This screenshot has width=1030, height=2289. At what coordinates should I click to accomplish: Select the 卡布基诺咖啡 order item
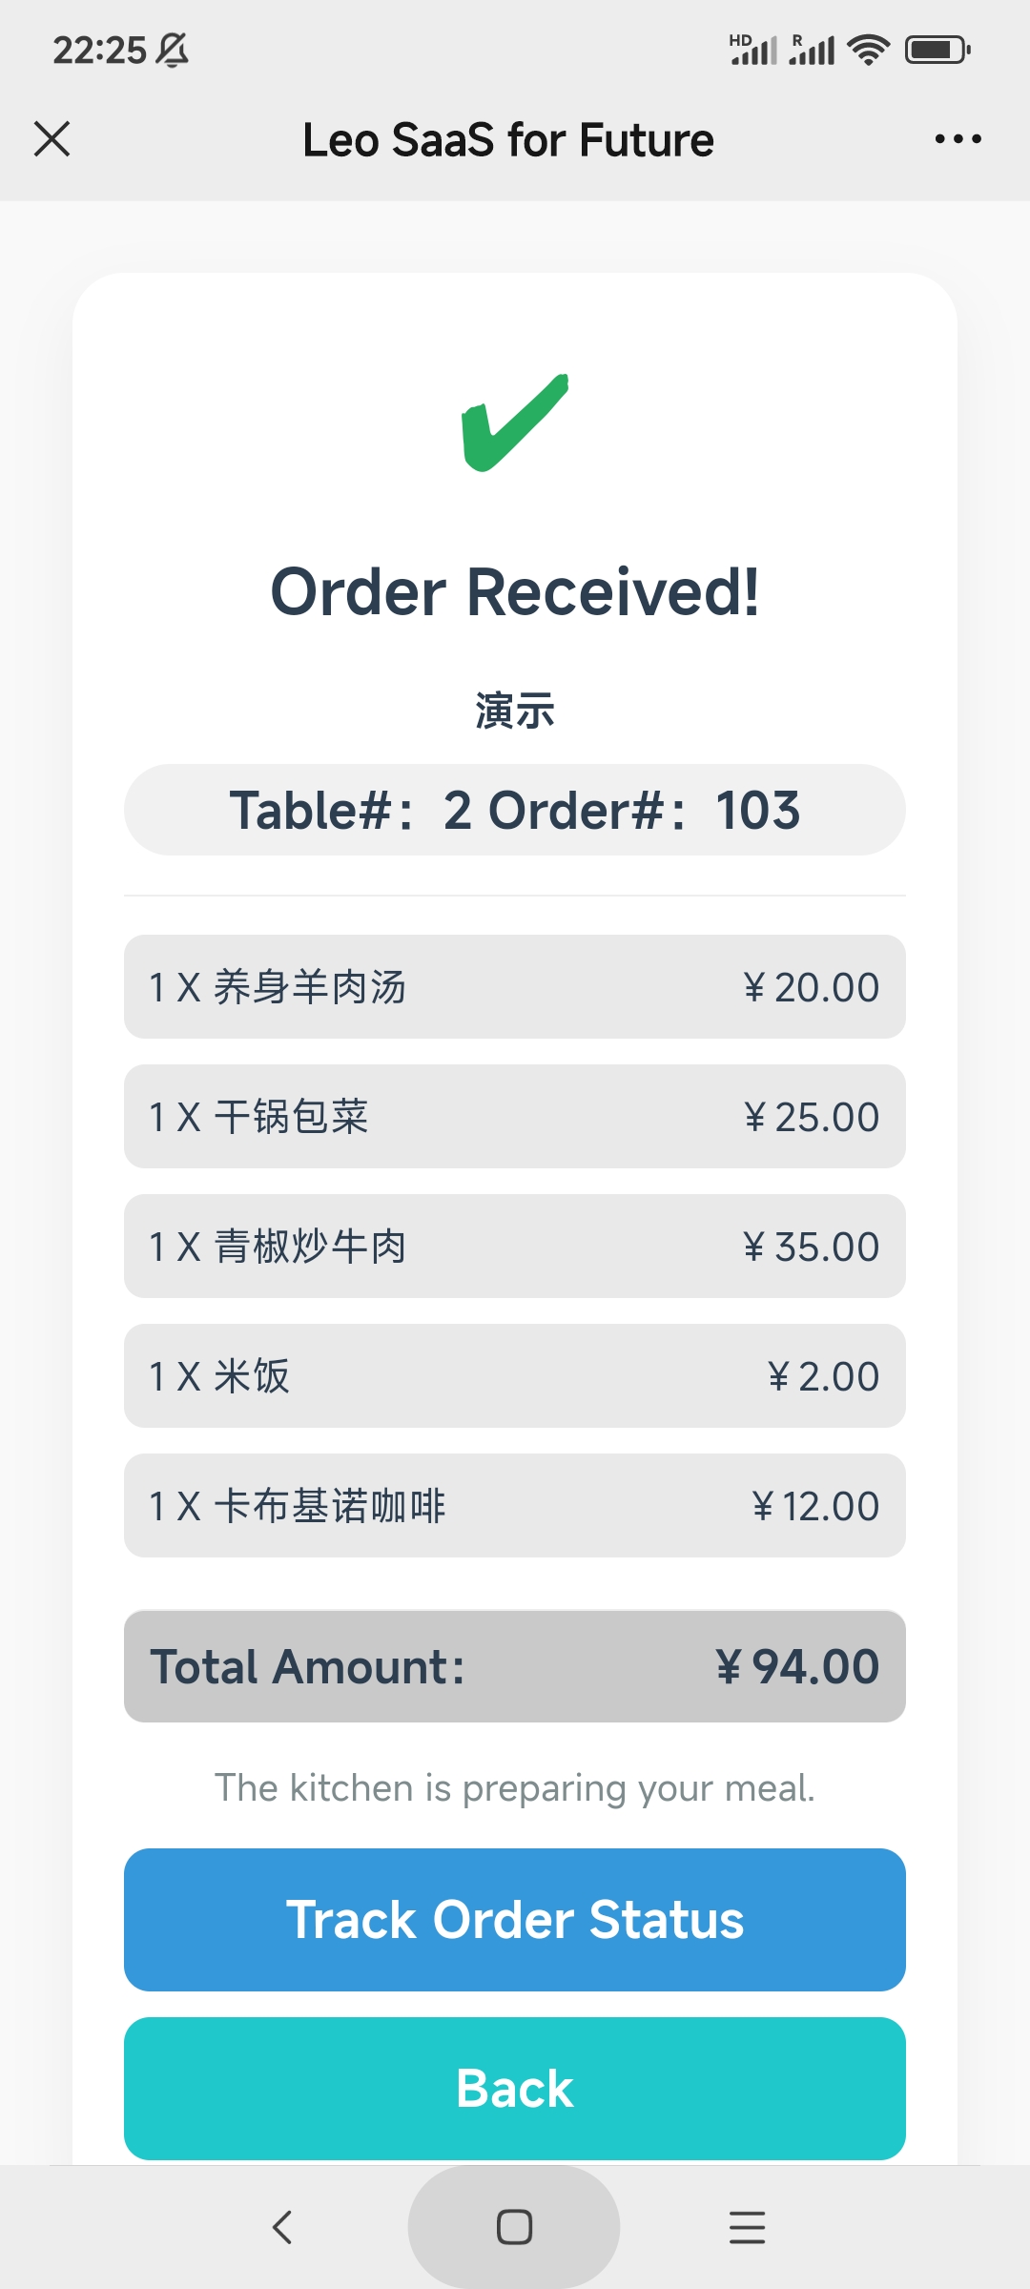click(515, 1506)
